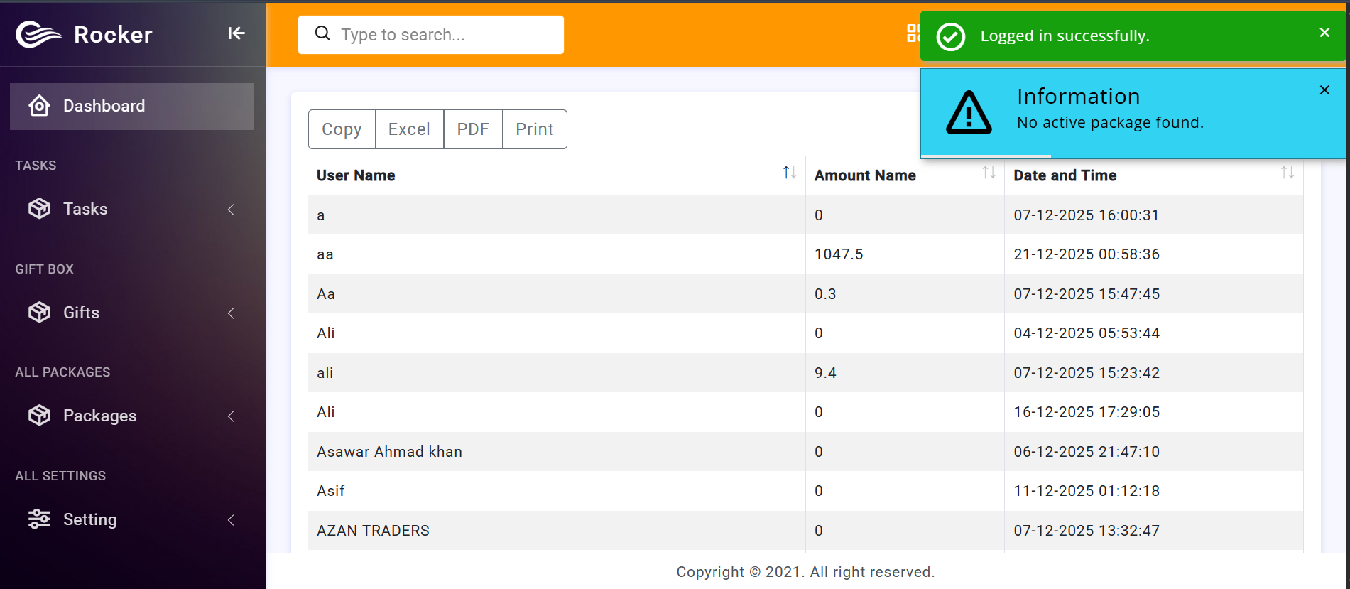Click the Packages cube icon
The height and width of the screenshot is (589, 1350).
coord(39,416)
